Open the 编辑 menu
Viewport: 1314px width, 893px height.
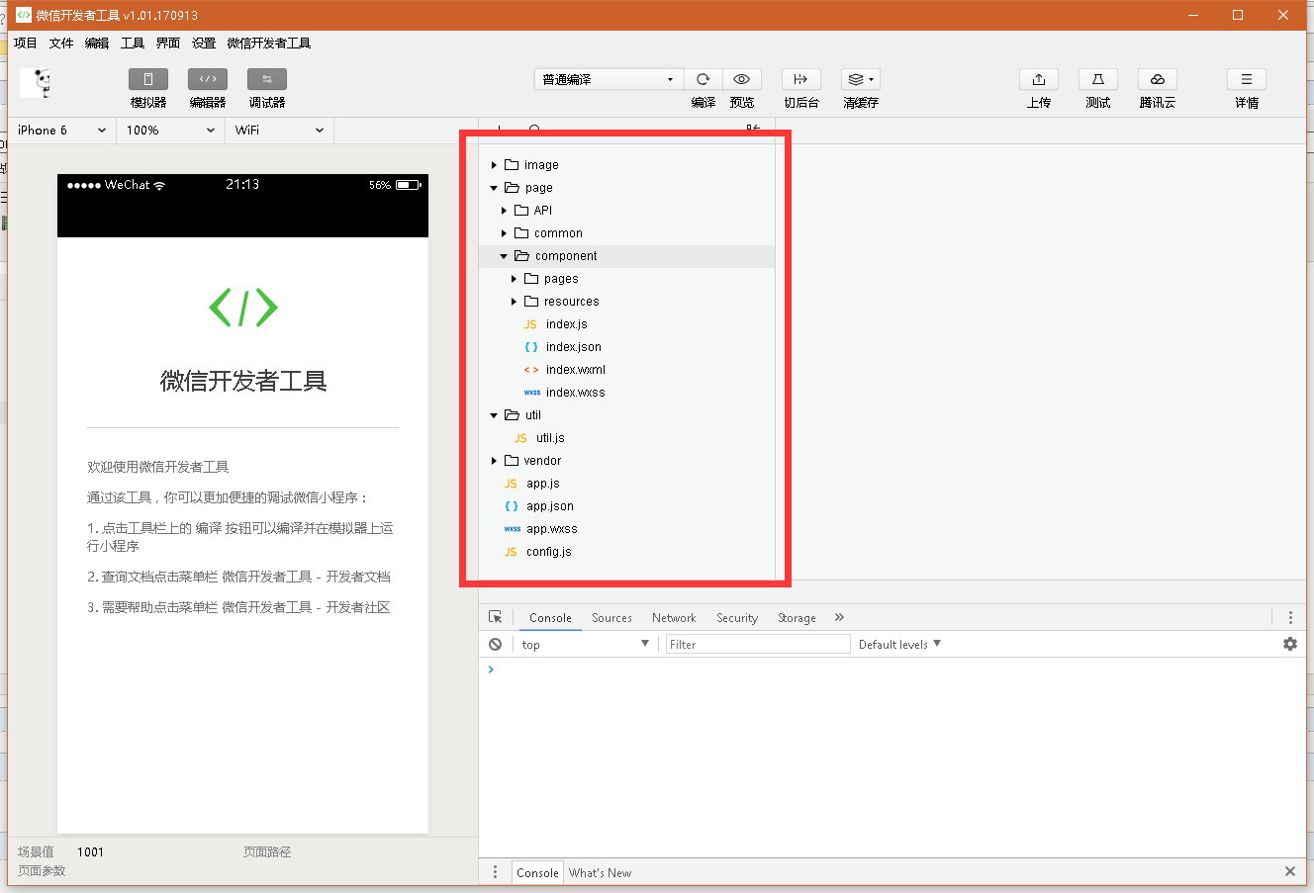click(x=97, y=44)
